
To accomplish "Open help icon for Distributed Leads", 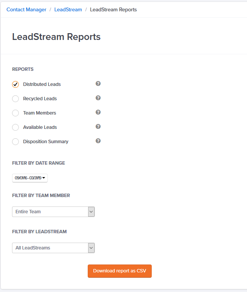I will [98, 84].
